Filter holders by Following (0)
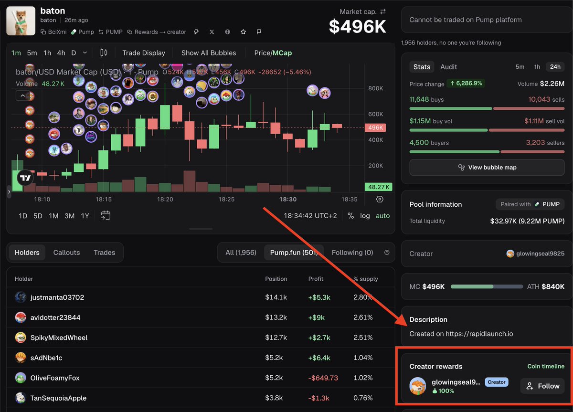The height and width of the screenshot is (412, 573). 352,253
